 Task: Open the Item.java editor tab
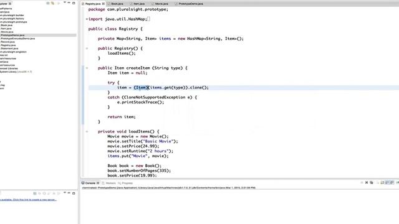point(139,4)
